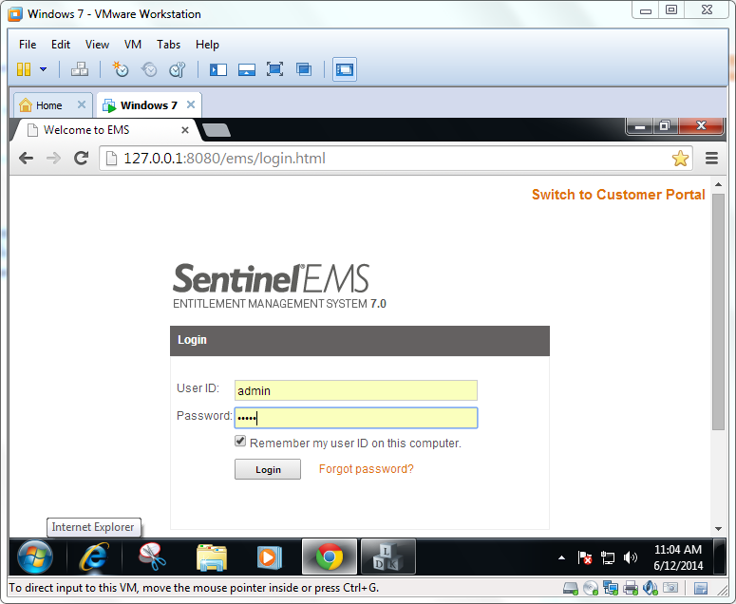
Task: Show or hide the library sidebar icon
Action: click(218, 70)
